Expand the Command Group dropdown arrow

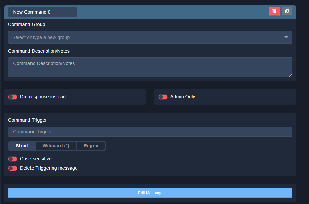(x=286, y=37)
